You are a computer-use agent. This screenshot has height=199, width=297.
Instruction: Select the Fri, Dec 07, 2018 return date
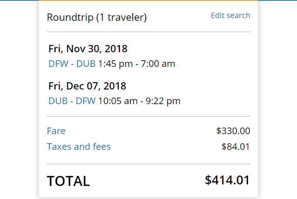tap(88, 86)
